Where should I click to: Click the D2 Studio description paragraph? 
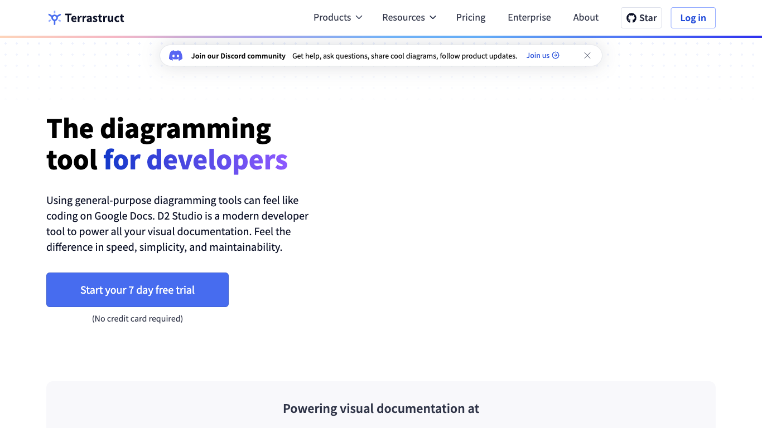[x=177, y=223]
